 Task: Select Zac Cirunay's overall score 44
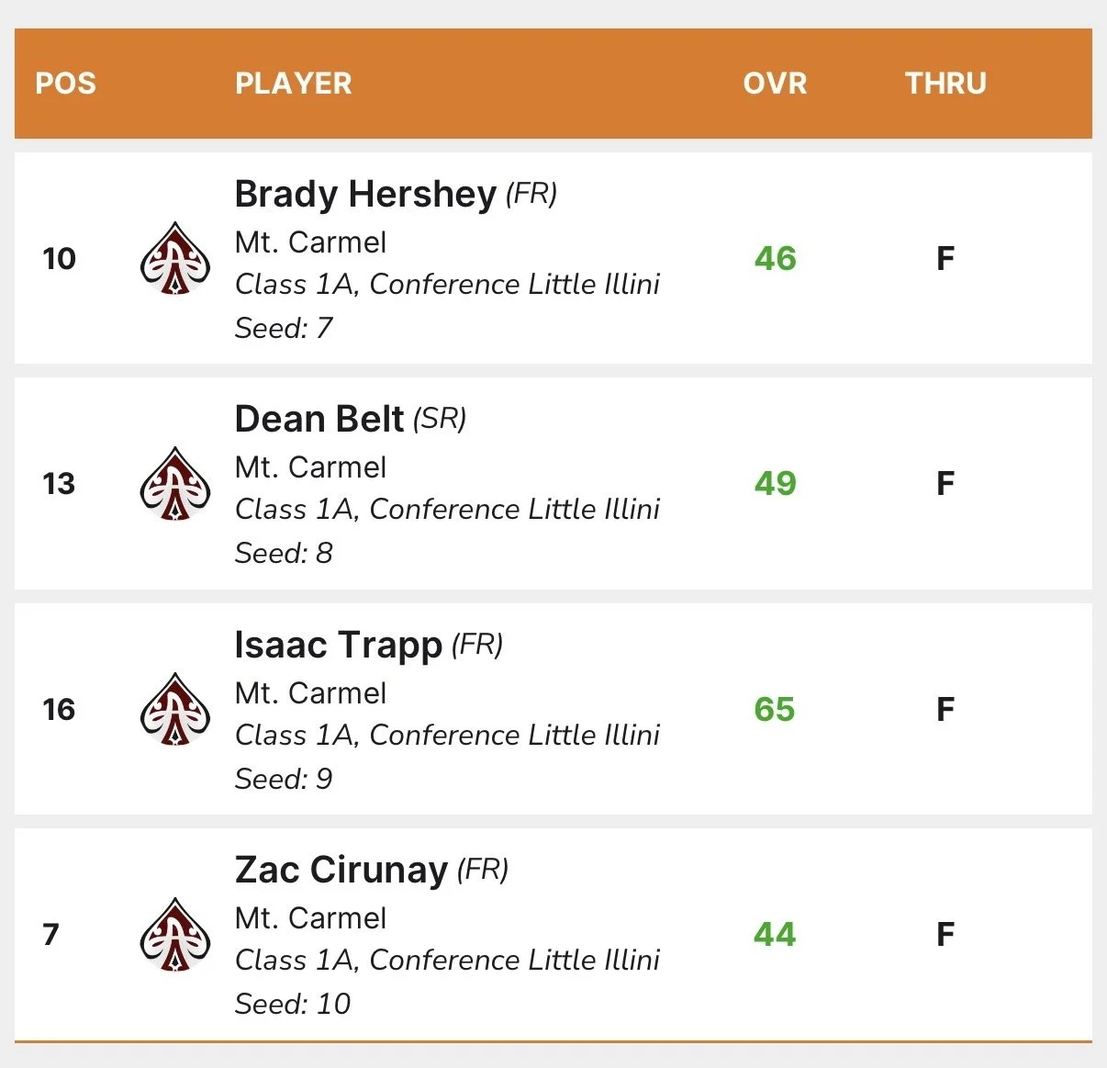point(775,935)
